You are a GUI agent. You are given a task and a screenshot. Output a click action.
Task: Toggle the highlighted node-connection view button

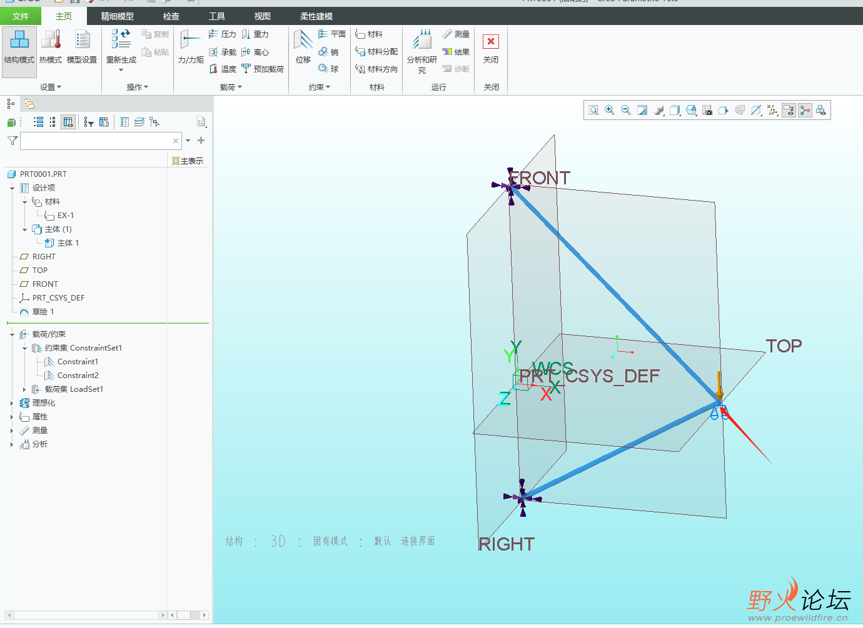click(805, 111)
